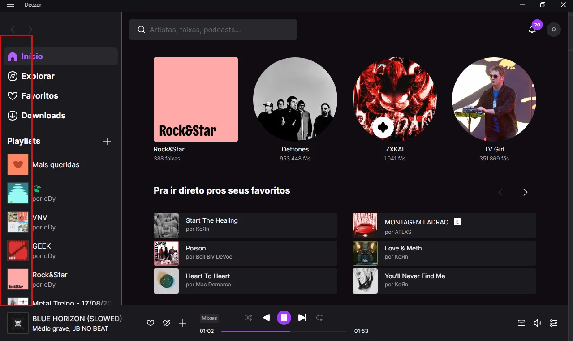Viewport: 573px width, 341px height.
Task: Play MONTAGEM LADRAO by ATLXS
Action: [x=444, y=225]
